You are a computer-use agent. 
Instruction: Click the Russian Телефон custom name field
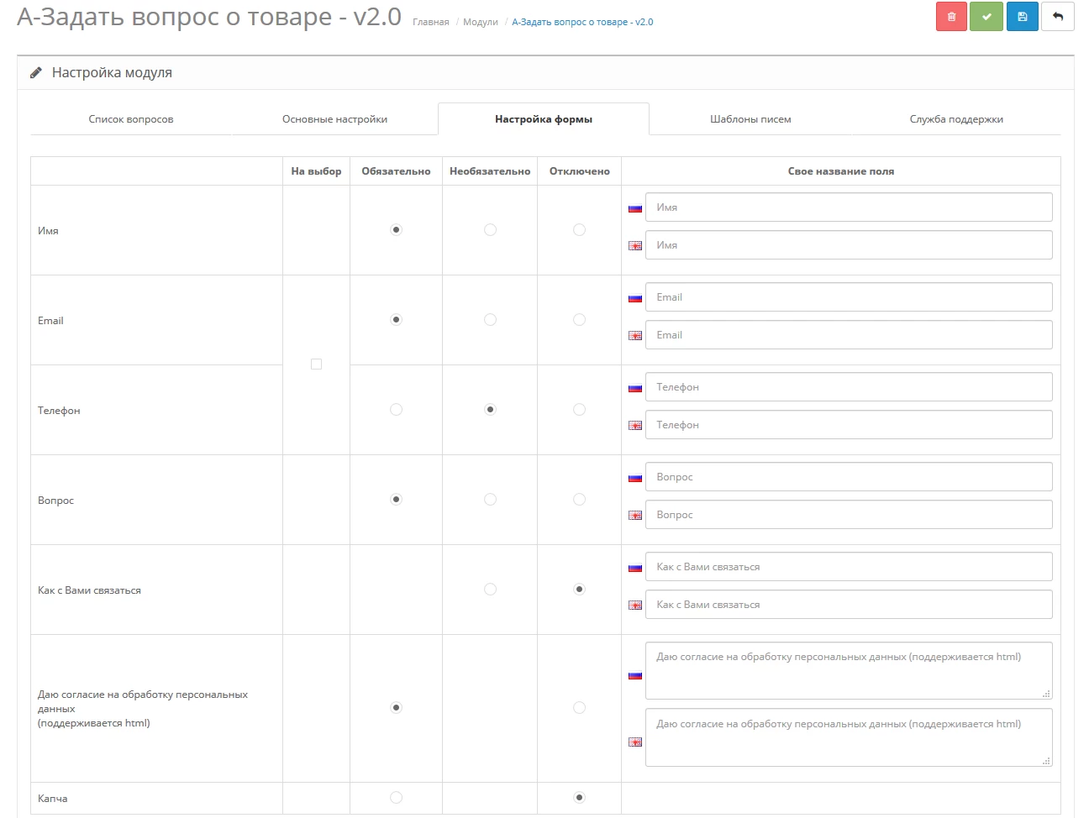[x=849, y=387]
